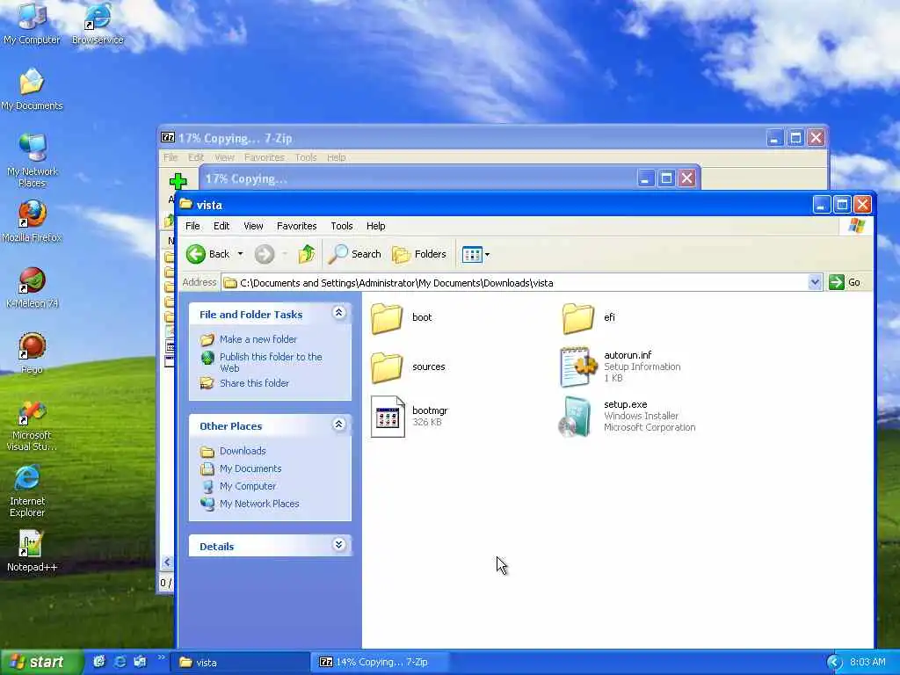Click the Show Desktop quick launch icon

(x=140, y=662)
